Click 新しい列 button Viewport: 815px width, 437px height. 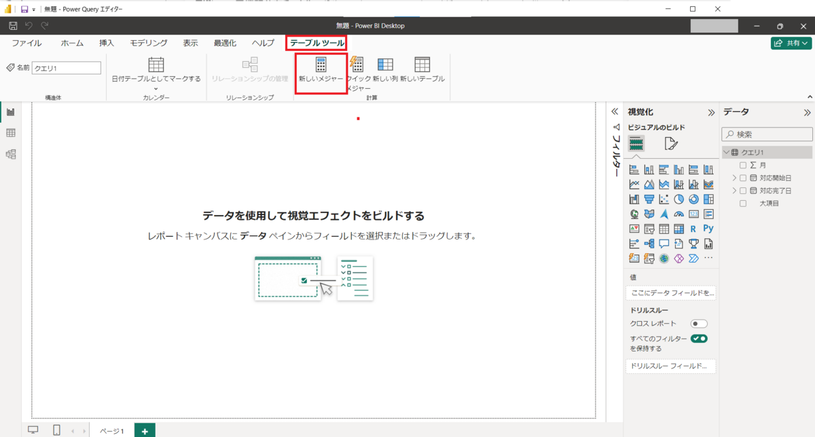click(x=385, y=71)
